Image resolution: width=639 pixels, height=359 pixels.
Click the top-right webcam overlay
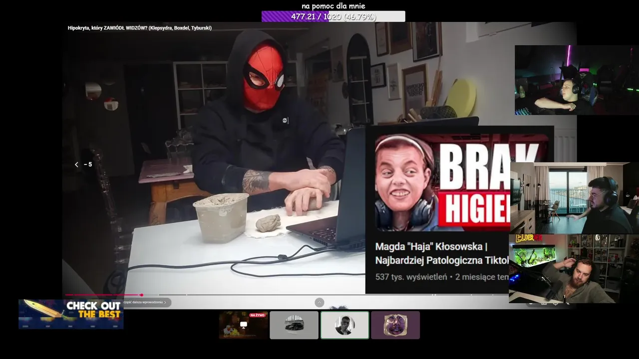pos(577,80)
